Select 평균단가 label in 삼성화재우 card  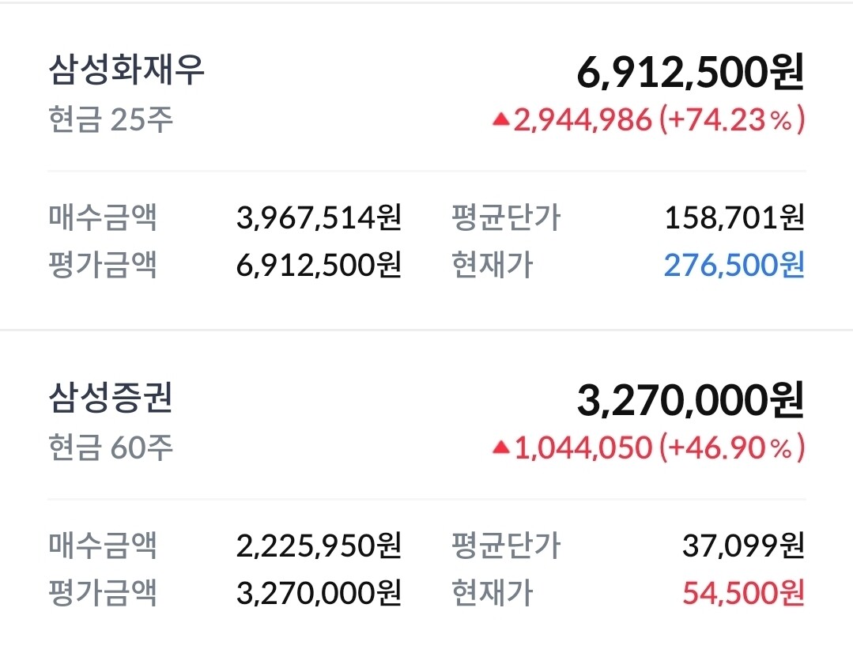coord(506,217)
